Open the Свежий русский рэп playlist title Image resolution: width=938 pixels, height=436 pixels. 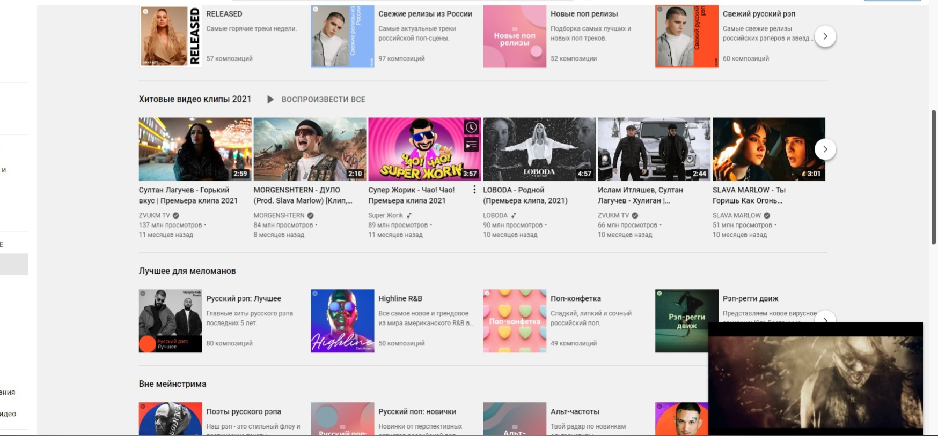[x=759, y=14]
